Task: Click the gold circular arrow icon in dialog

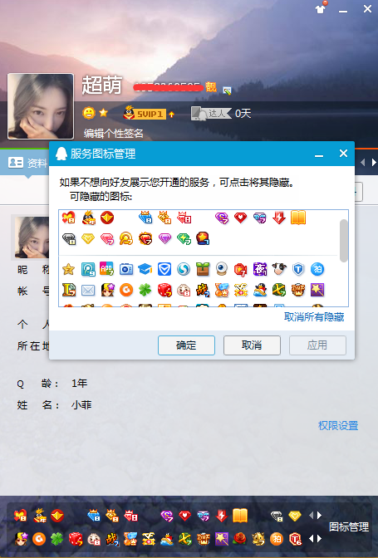Action: [126, 239]
